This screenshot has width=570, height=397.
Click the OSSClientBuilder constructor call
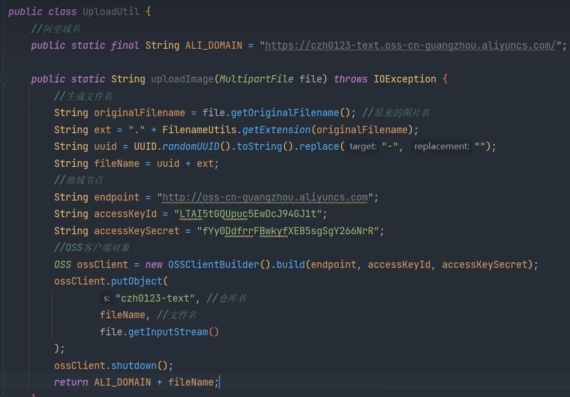(x=213, y=264)
